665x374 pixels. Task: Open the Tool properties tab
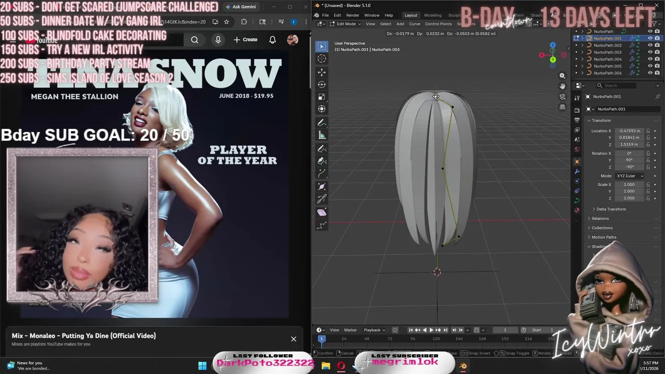coord(577,98)
